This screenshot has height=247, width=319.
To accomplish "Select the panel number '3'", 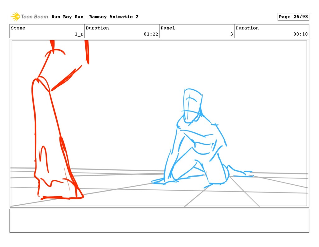I will [x=231, y=34].
